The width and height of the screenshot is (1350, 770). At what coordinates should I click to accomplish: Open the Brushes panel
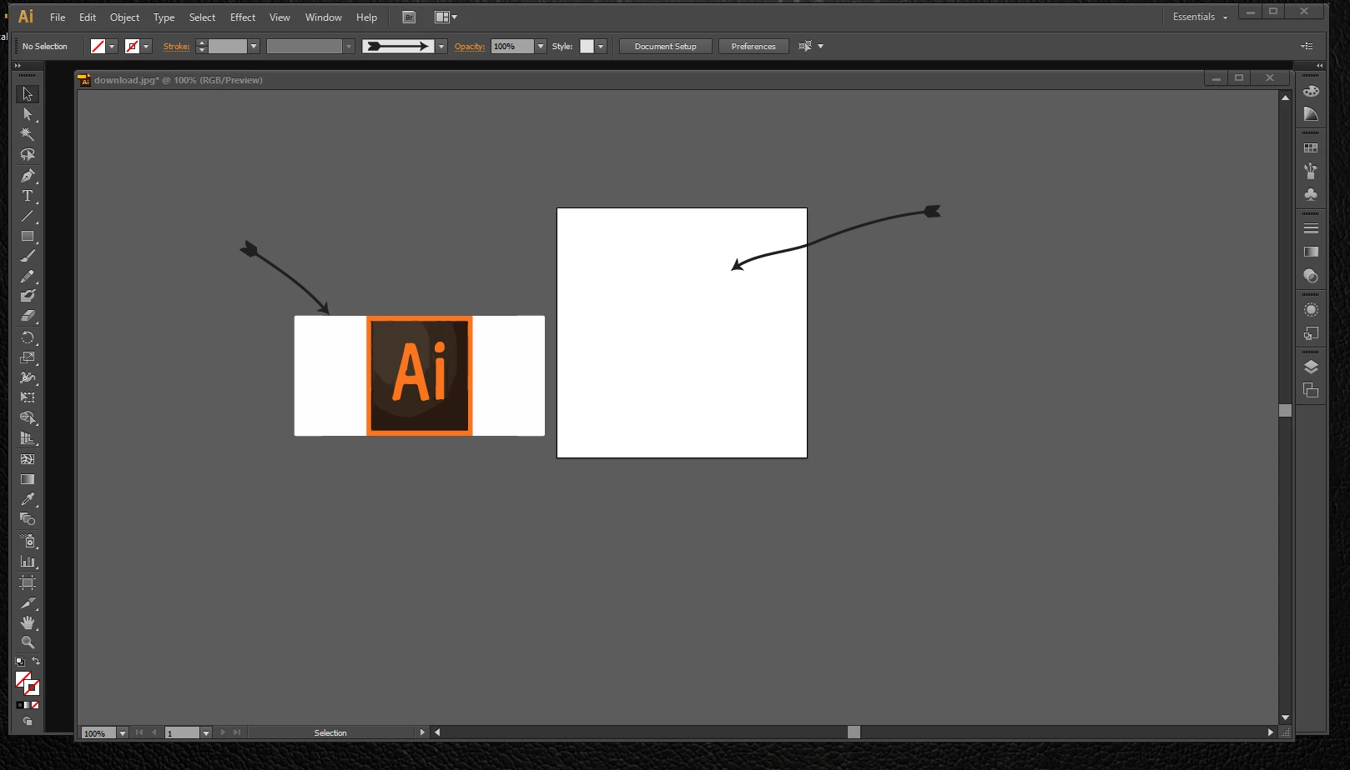click(x=1311, y=171)
